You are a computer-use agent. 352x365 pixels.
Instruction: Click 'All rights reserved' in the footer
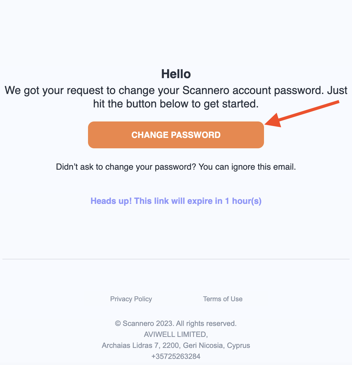[206, 323]
